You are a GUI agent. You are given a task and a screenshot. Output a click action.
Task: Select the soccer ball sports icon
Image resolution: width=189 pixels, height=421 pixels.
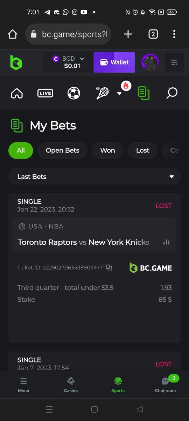74,93
